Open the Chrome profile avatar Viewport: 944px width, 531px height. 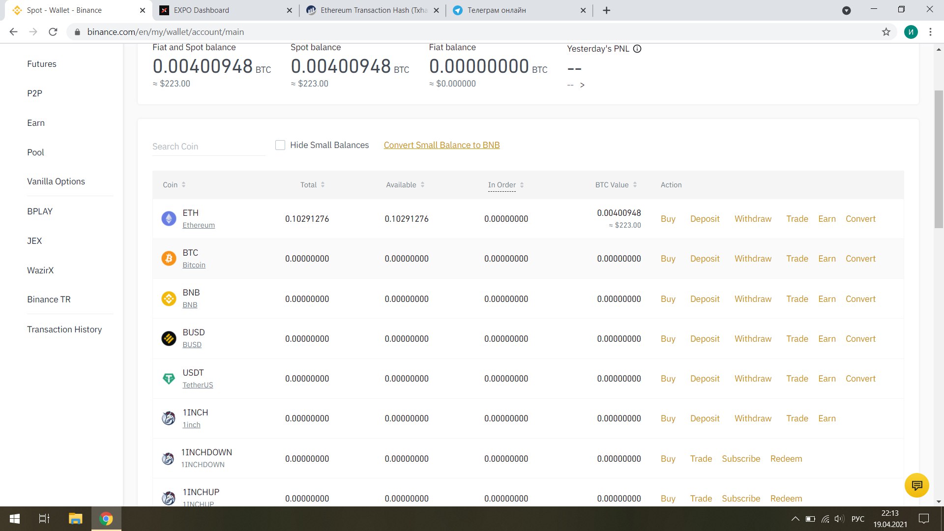[x=911, y=32]
